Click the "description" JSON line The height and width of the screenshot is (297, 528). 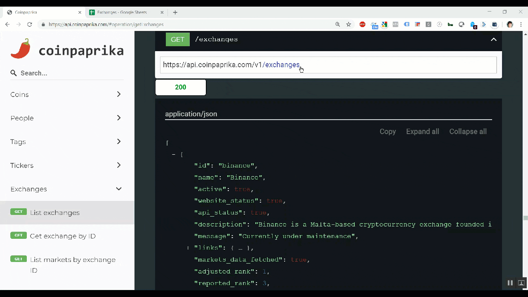point(343,224)
